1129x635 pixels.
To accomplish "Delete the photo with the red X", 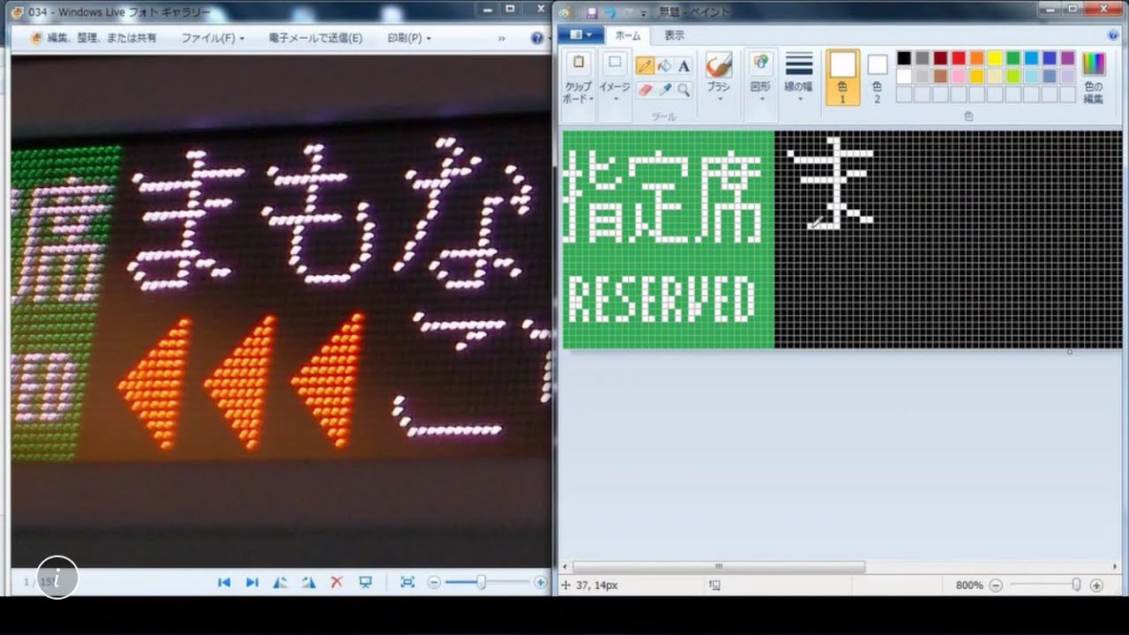I will 336,582.
